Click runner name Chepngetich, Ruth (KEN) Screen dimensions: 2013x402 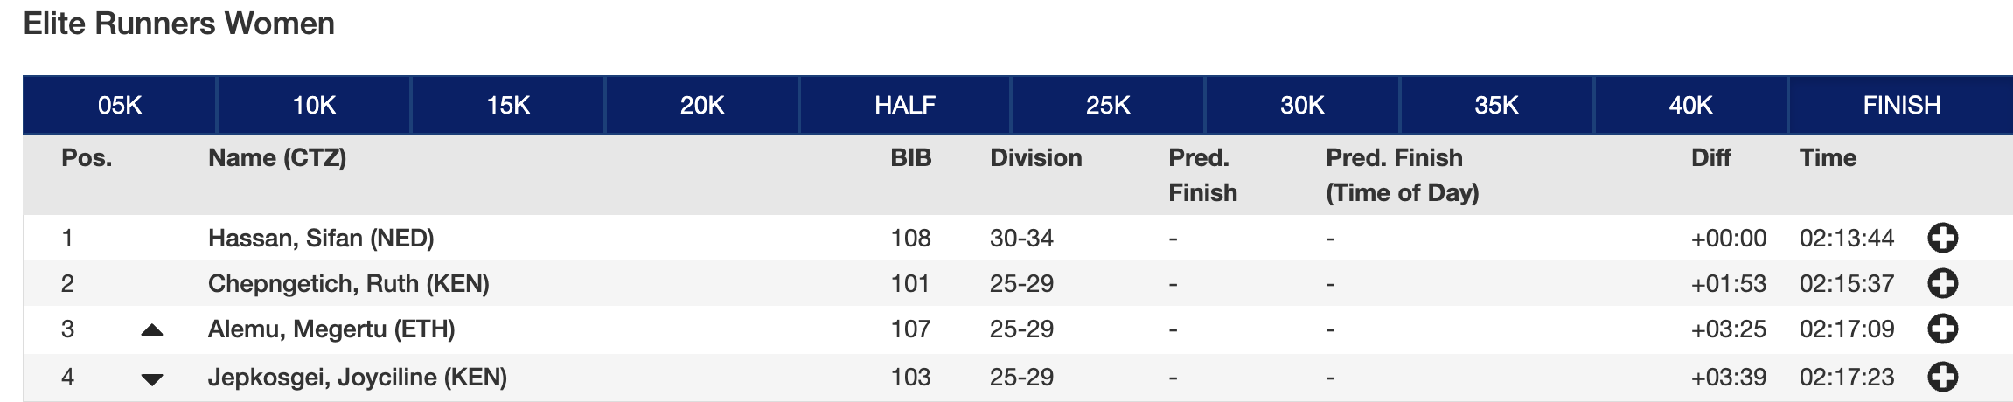(348, 283)
